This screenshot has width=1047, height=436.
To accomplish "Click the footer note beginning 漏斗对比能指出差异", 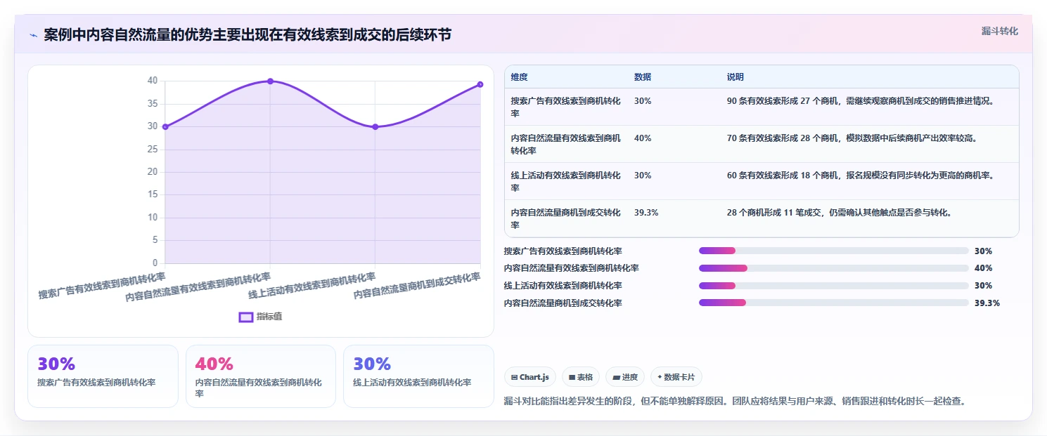I will (736, 402).
